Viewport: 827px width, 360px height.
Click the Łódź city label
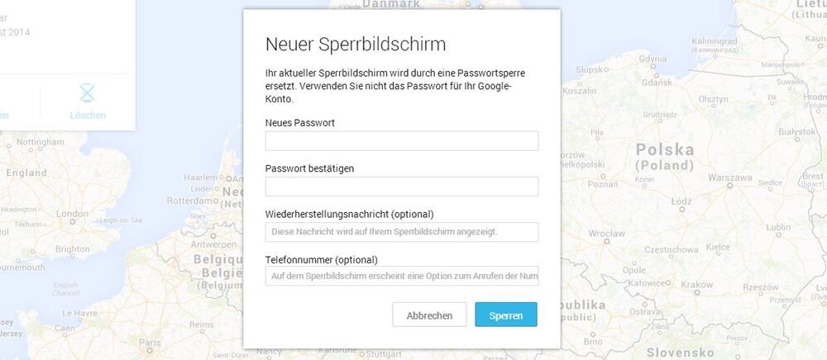pyautogui.click(x=681, y=201)
